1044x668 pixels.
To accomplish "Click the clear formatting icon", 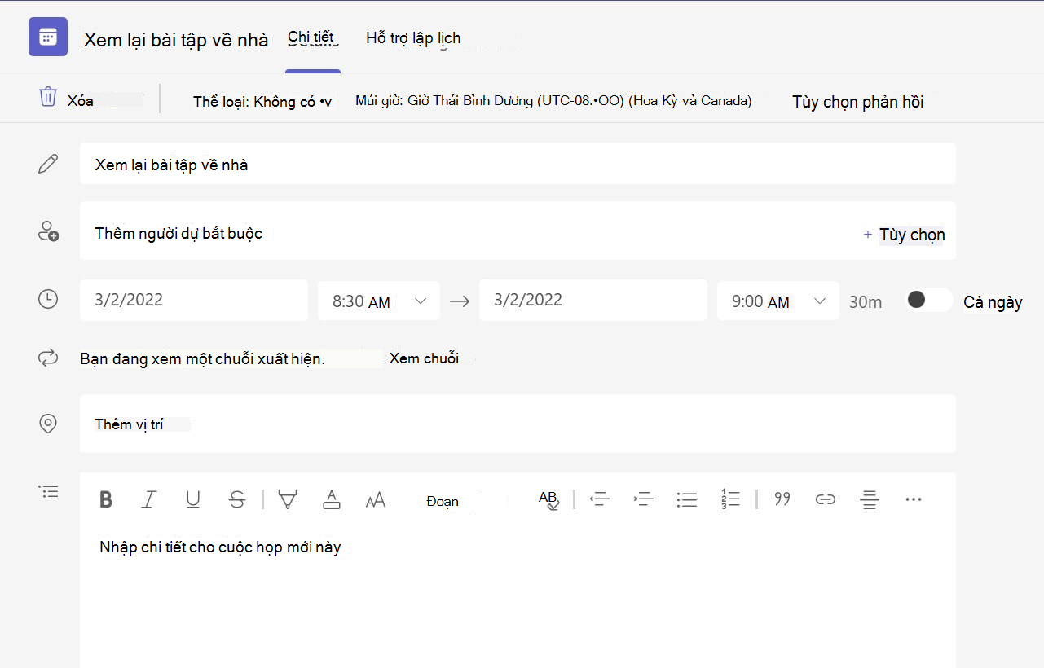I will click(x=549, y=499).
